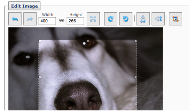Image resolution: width=190 pixels, height=111 pixels.
Task: Click the resize/scale arrows button
Action: pos(93,19)
